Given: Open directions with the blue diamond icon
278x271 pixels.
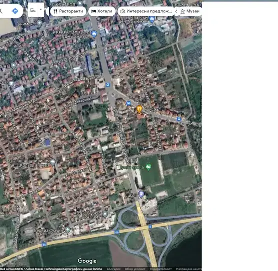Looking at the screenshot, I should click(15, 11).
